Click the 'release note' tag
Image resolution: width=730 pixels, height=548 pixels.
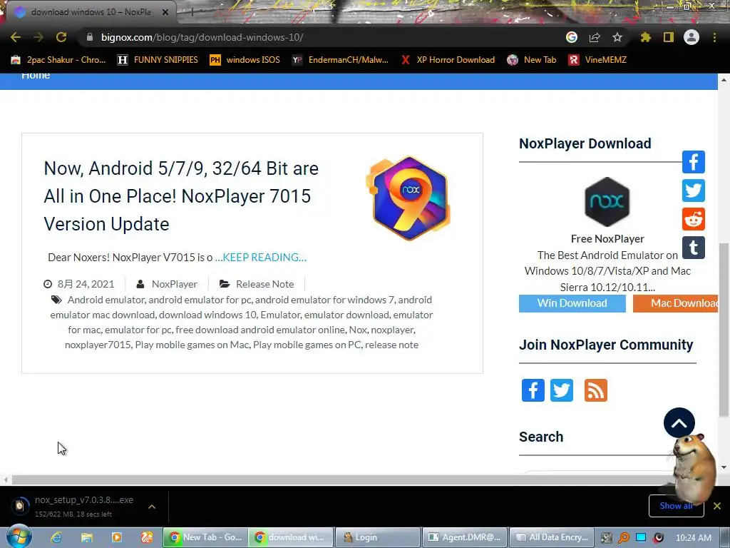(391, 345)
